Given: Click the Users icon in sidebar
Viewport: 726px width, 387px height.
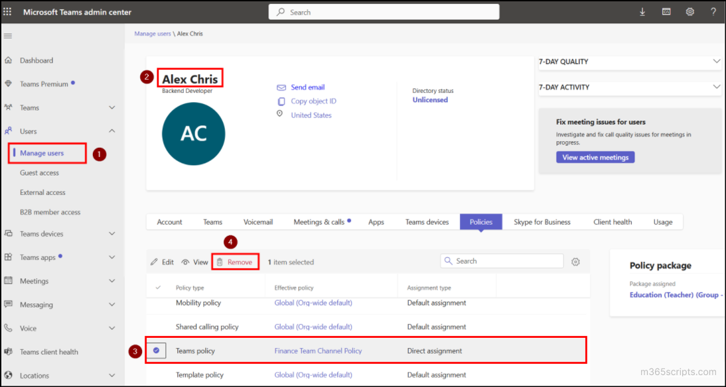Looking at the screenshot, I should [x=8, y=131].
